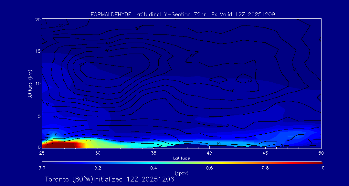Click latitude axis tick label 45
The height and width of the screenshot is (186, 349).
[x=265, y=153]
